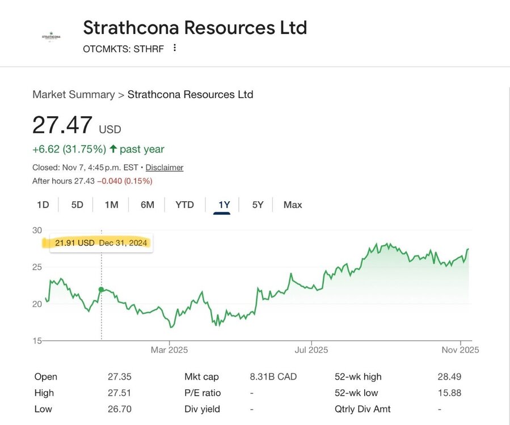The width and height of the screenshot is (510, 425).
Task: Click the Open value 27.35
Action: tap(120, 377)
